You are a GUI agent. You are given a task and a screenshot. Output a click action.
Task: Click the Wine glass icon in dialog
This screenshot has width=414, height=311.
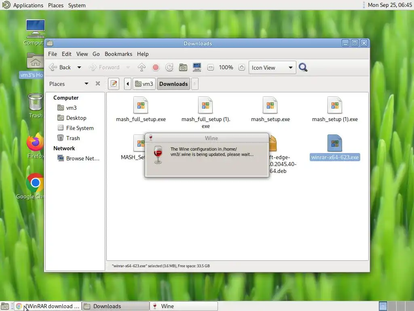[158, 155]
